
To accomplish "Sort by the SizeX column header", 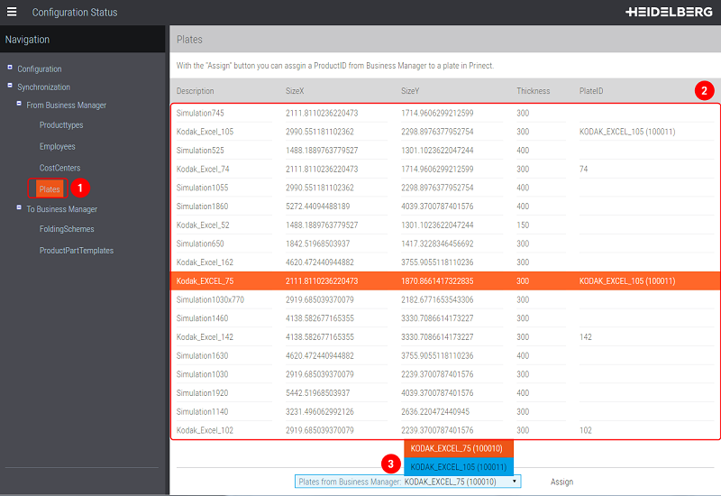I will point(295,91).
